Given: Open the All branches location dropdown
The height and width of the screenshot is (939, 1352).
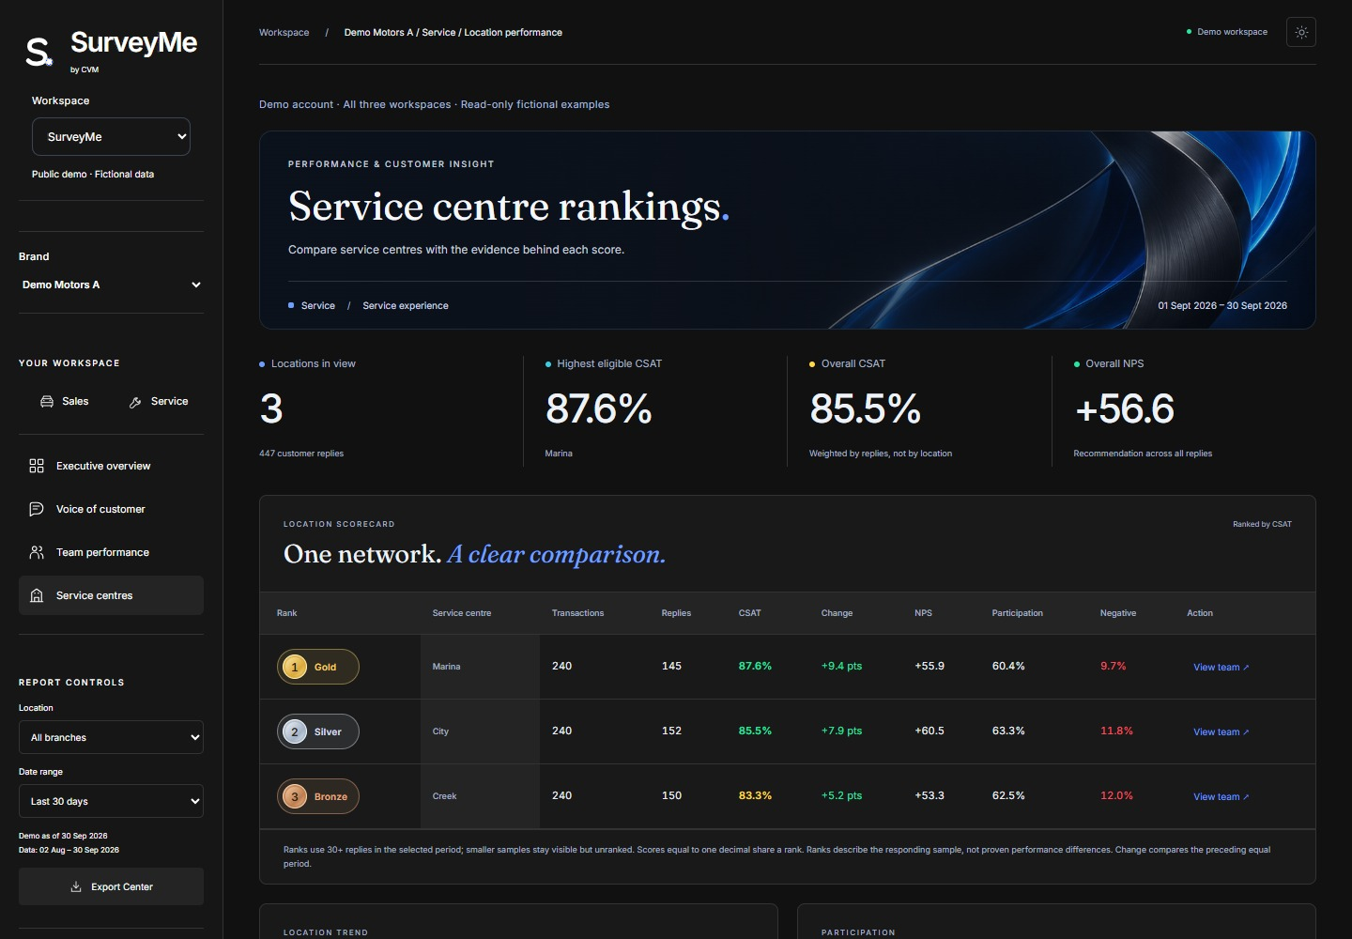Looking at the screenshot, I should (111, 737).
